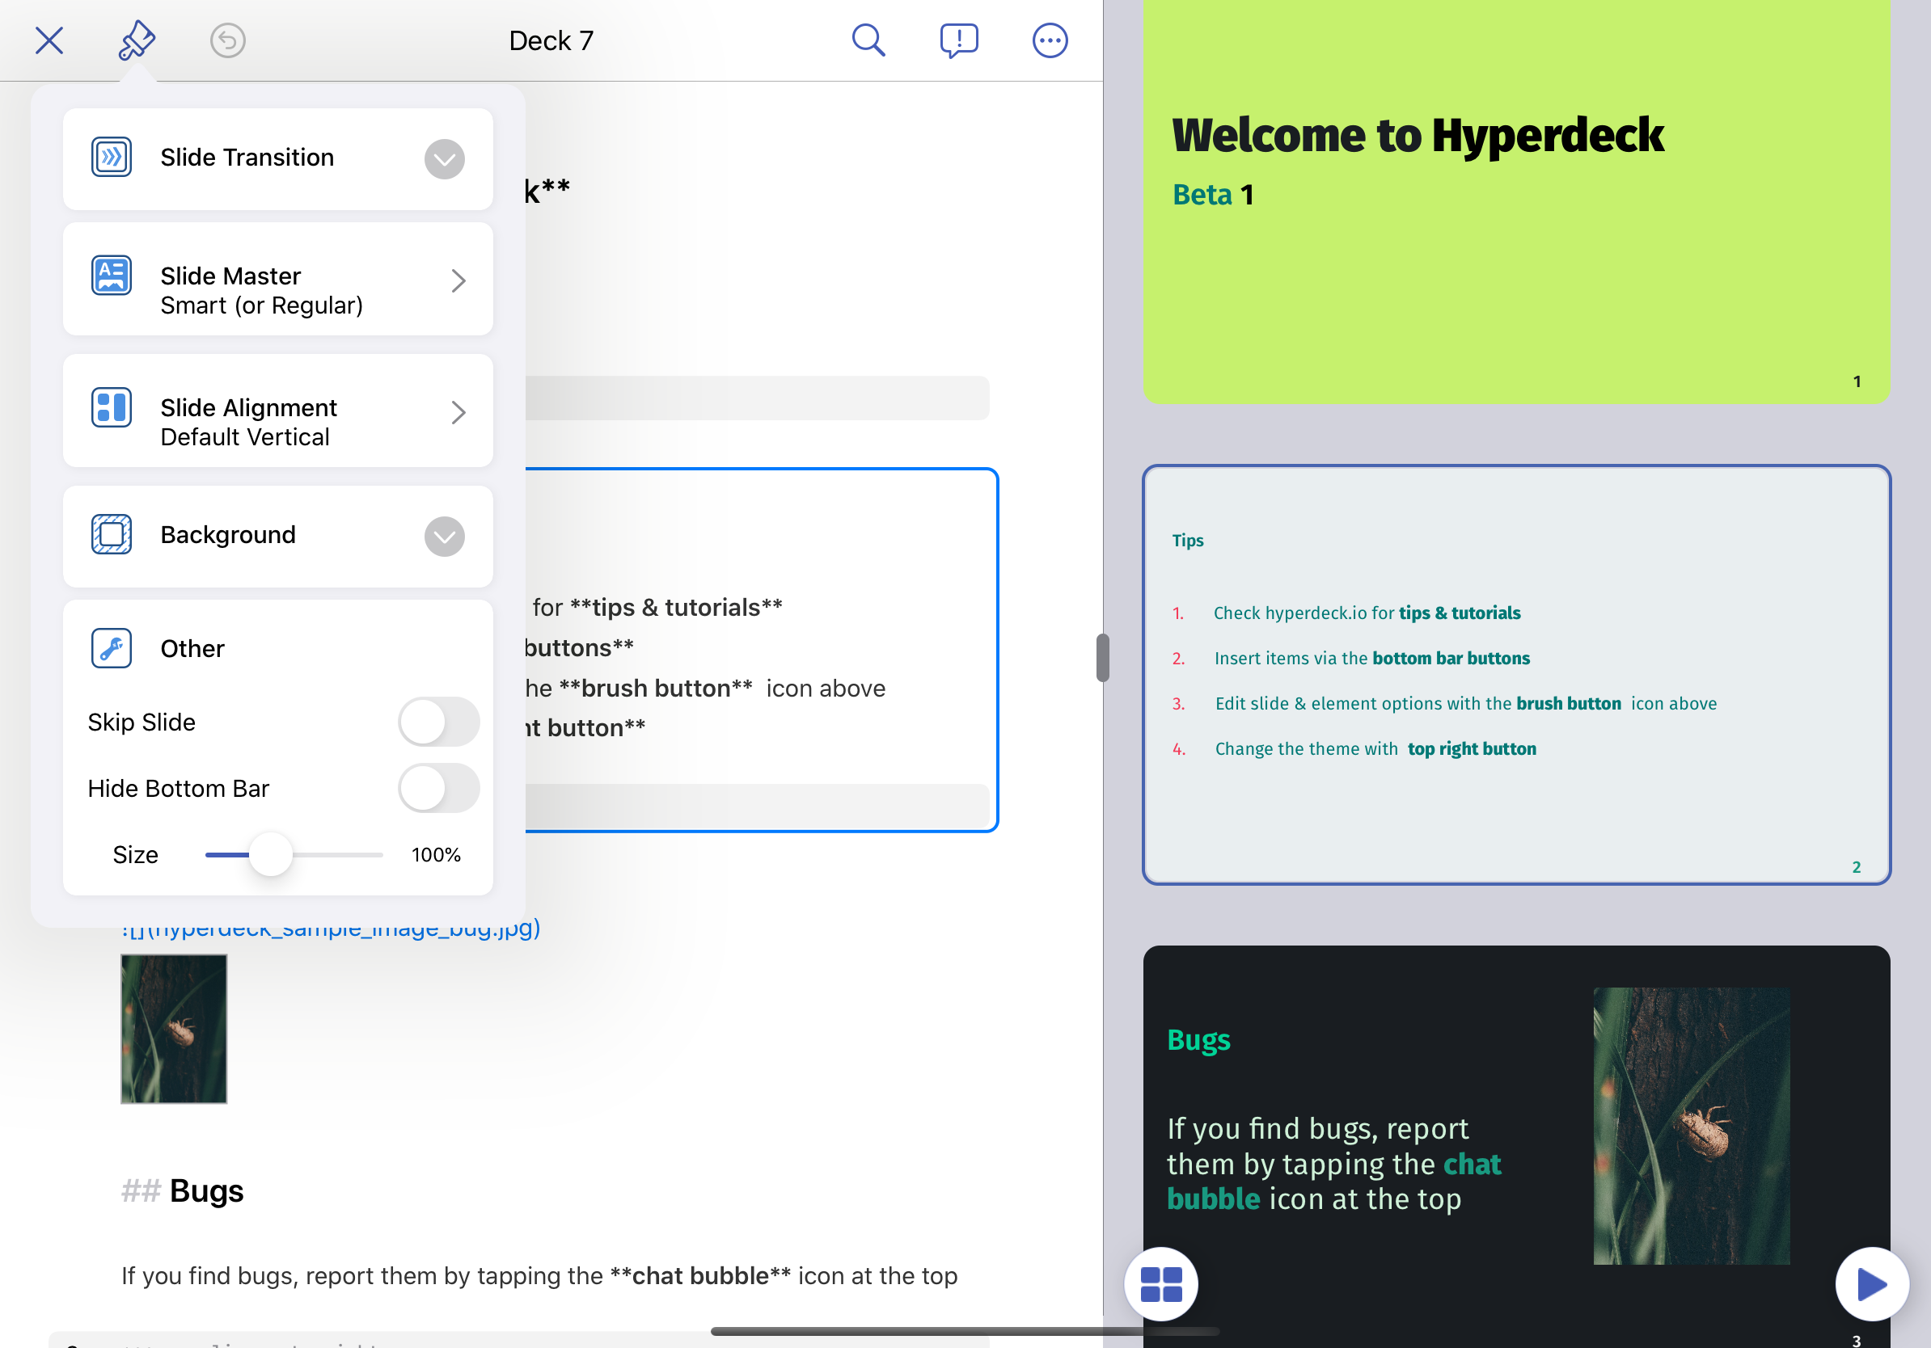
Task: Open search with the magnifier icon
Action: click(x=868, y=40)
